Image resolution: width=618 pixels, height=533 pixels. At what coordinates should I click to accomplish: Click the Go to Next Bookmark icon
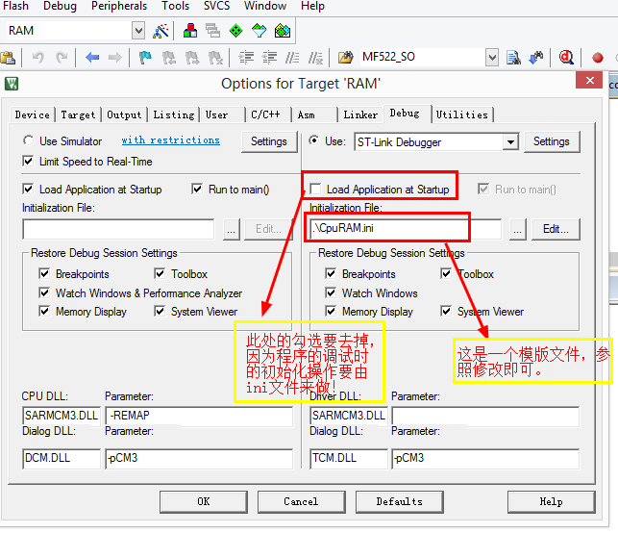pyautogui.click(x=192, y=58)
